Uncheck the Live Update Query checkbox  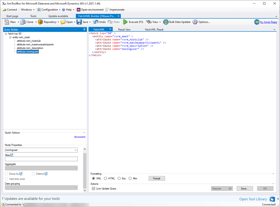pos(94,189)
